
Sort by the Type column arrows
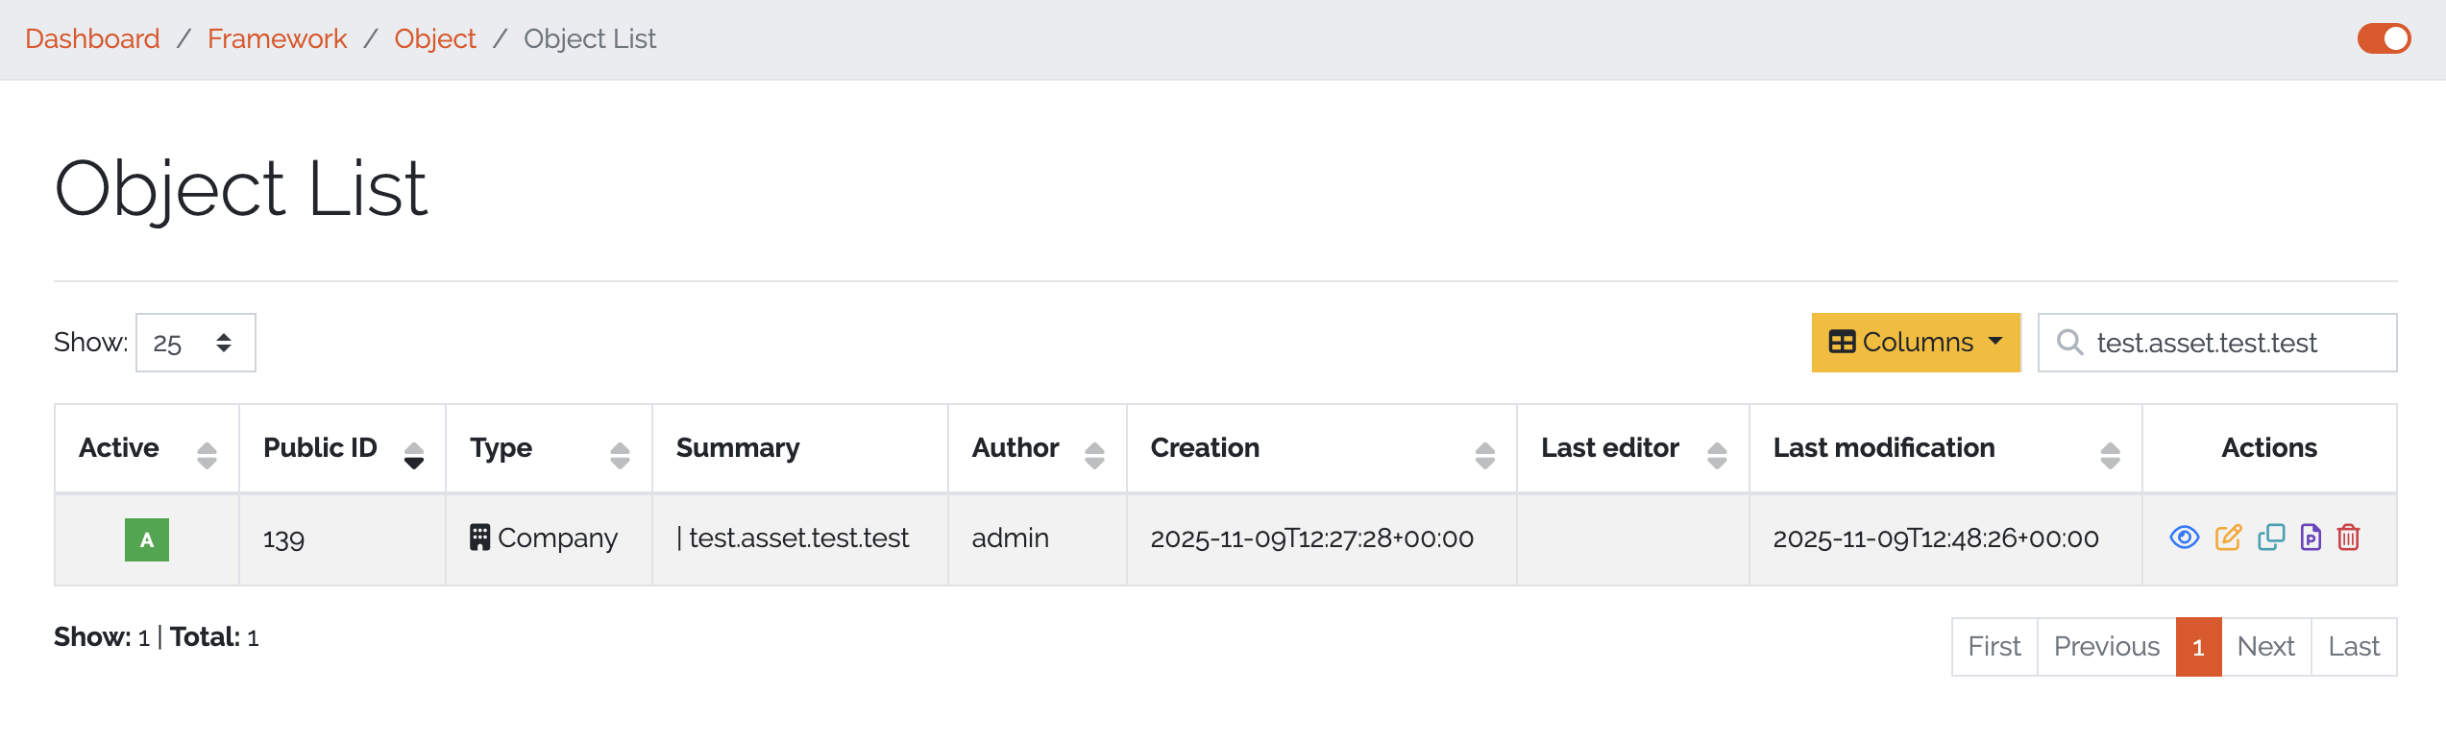(x=620, y=455)
